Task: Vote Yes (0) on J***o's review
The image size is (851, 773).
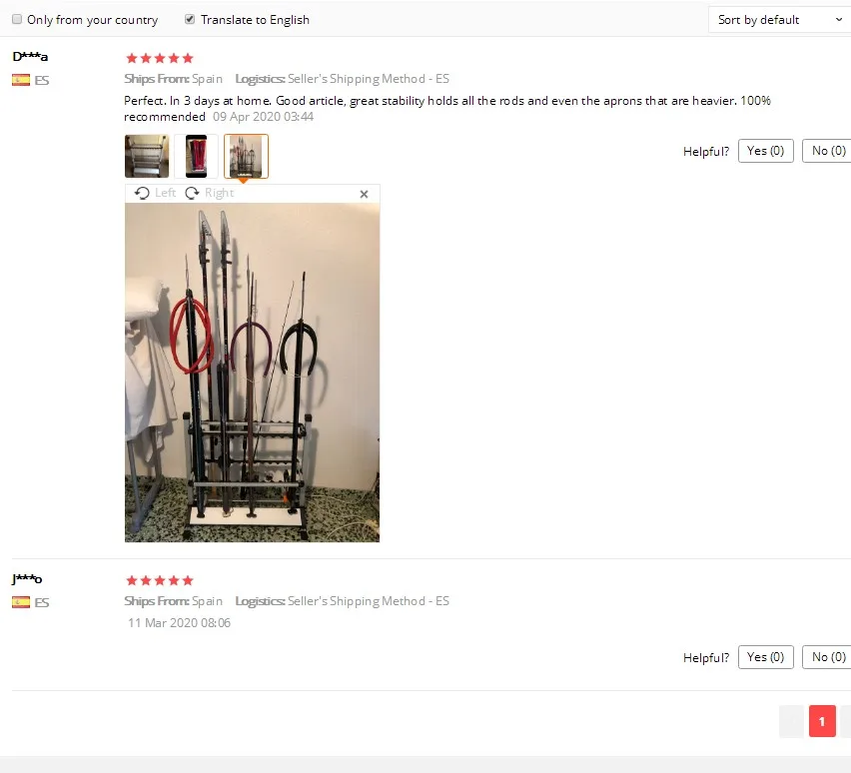Action: coord(765,657)
